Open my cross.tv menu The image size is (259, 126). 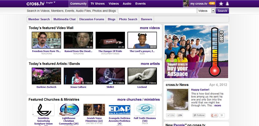click(199, 4)
